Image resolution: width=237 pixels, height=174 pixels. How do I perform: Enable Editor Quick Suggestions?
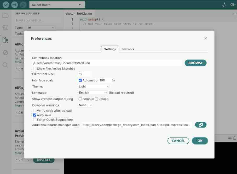click(x=34, y=119)
